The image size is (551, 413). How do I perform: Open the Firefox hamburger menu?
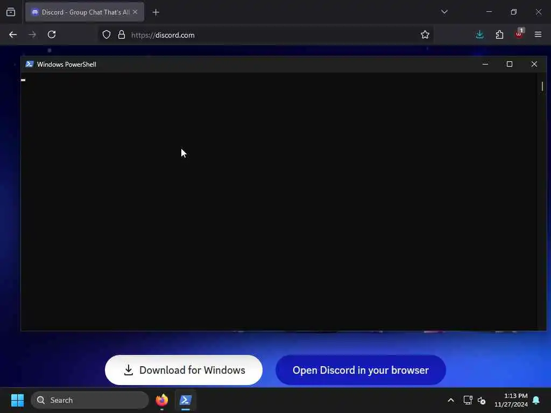538,34
